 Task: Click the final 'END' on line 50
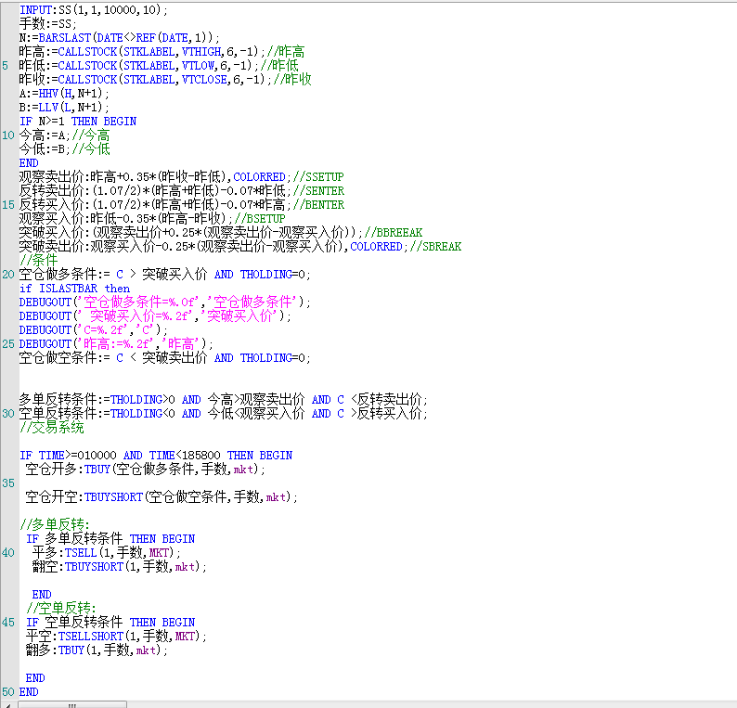pyautogui.click(x=29, y=692)
